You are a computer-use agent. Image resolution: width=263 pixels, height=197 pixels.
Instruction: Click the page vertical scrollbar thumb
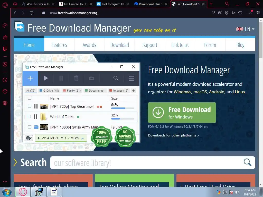point(261,40)
